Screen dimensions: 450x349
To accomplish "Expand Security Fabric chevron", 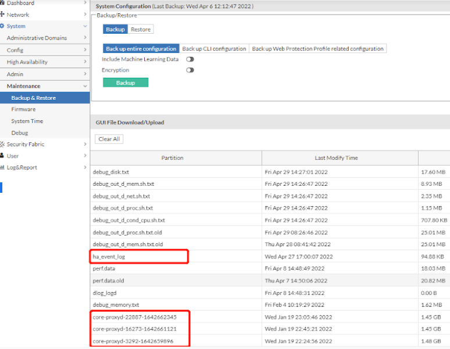I will (x=85, y=144).
